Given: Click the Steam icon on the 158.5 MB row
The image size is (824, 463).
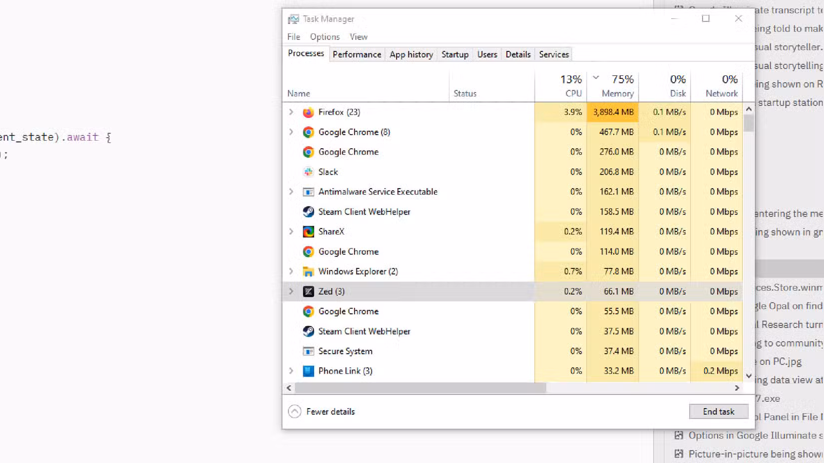Looking at the screenshot, I should coord(308,212).
